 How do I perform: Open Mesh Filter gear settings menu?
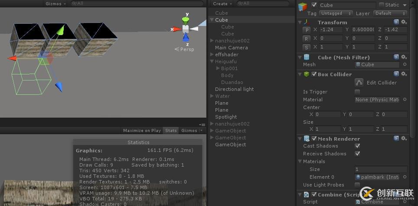click(x=404, y=57)
